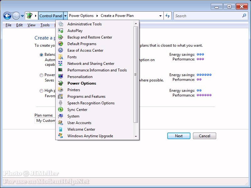Click into the Search field
The image size is (251, 188).
click(208, 16)
